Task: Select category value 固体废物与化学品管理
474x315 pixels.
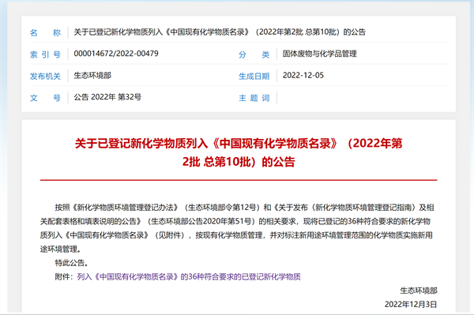Action: (319, 54)
